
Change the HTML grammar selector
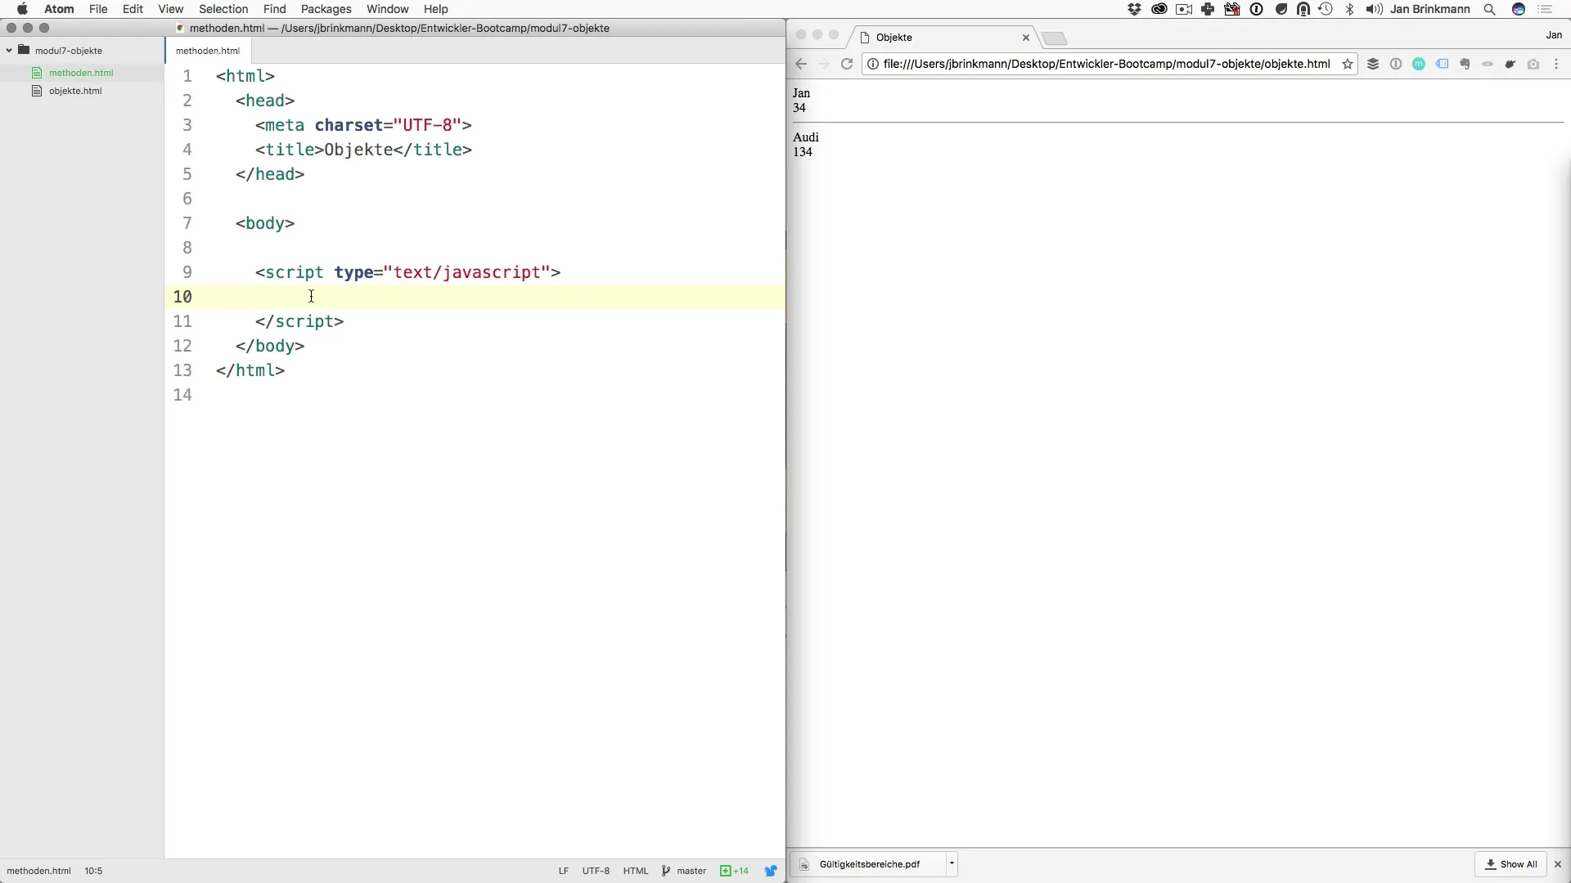click(x=635, y=871)
